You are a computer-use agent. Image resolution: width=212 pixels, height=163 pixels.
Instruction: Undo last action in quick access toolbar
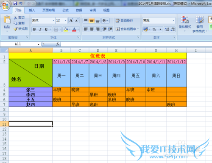pyautogui.click(x=21, y=3)
